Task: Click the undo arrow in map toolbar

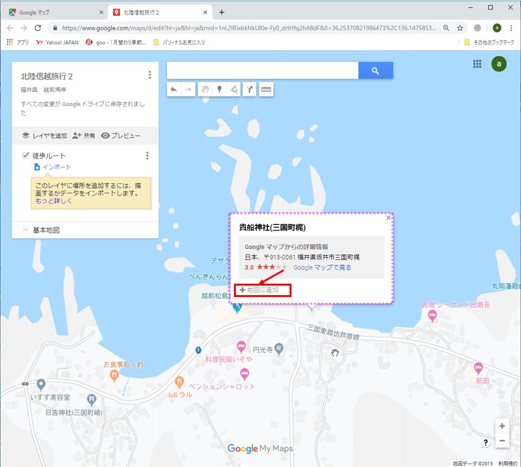Action: [174, 89]
